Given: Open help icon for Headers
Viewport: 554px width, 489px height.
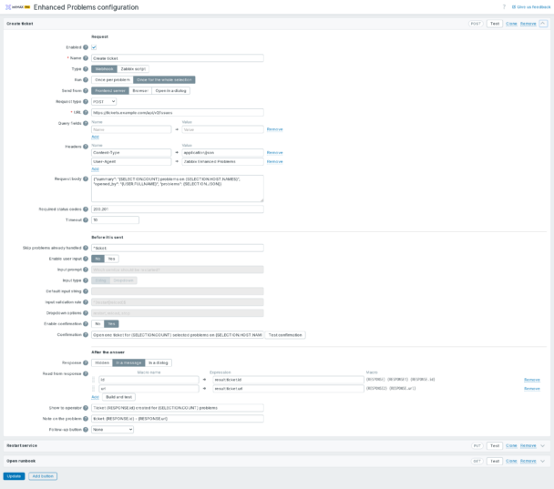Looking at the screenshot, I should 86,147.
